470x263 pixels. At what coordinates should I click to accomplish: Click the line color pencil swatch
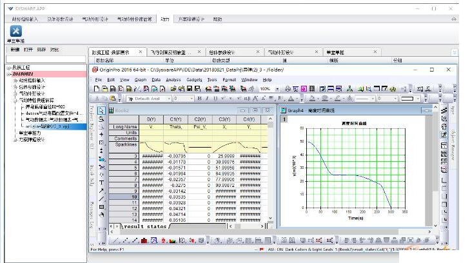pyautogui.click(x=338, y=98)
